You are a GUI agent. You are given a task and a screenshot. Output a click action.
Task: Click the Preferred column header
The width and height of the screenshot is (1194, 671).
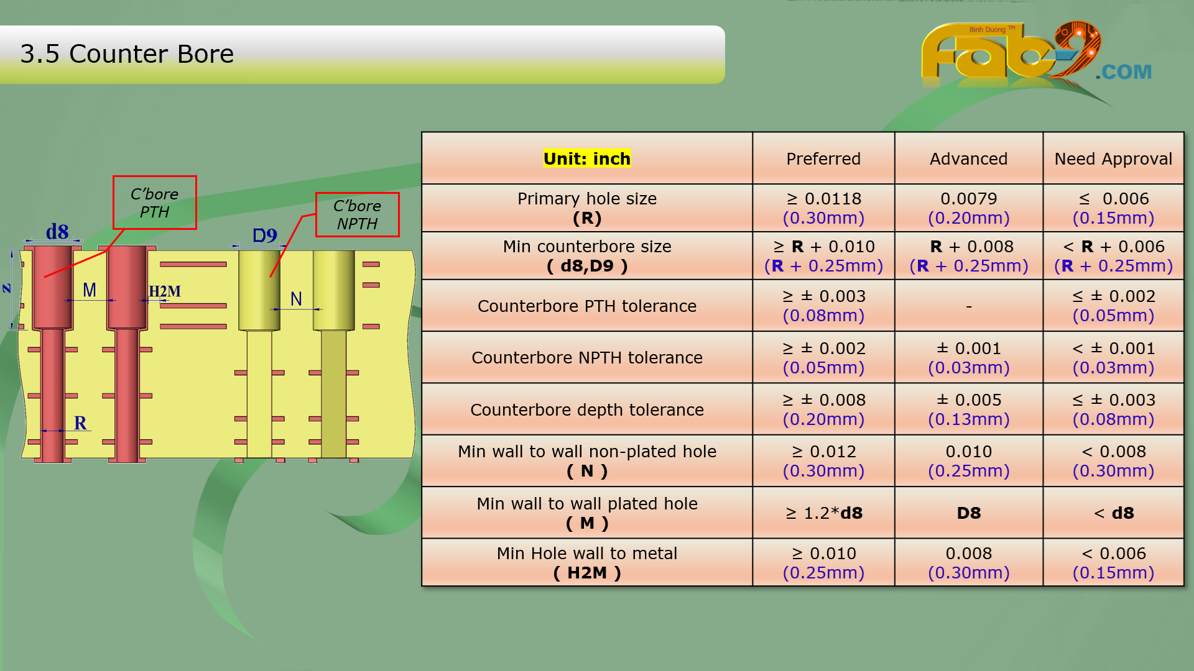823,158
